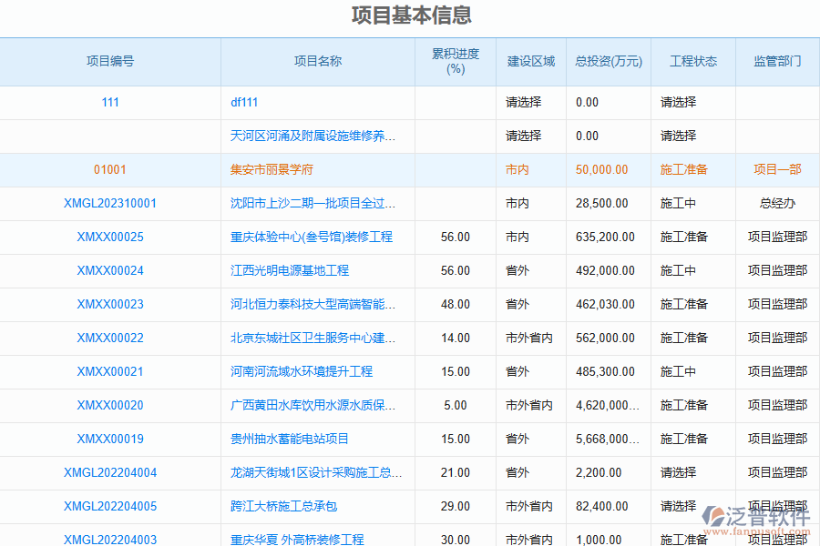
Task: Click project number 111
Action: [110, 102]
